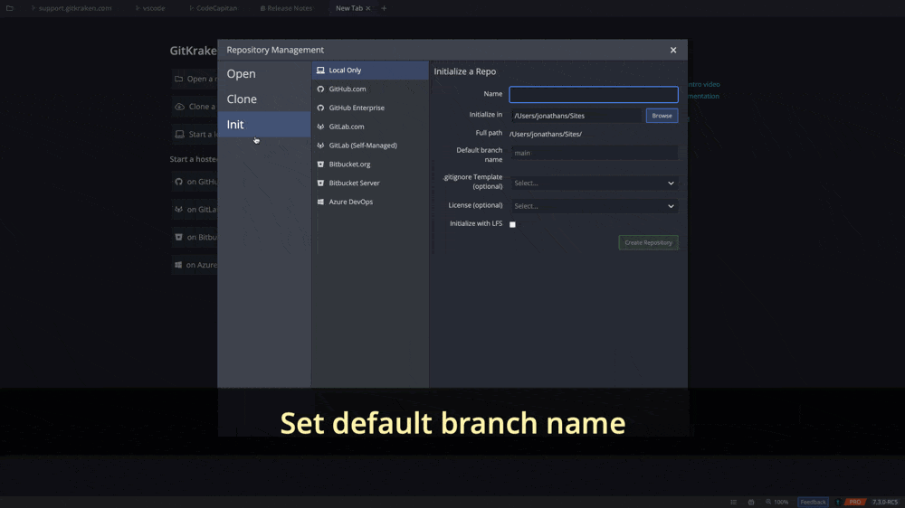905x508 pixels.
Task: Choose the Bitbucket Server icon
Action: pyautogui.click(x=320, y=183)
